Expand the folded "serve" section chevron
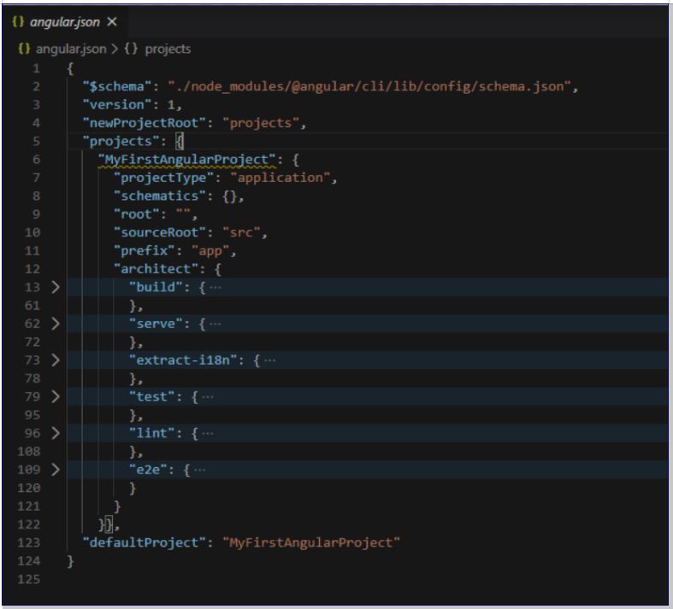Viewport: 673px width, 609px height. pos(55,324)
